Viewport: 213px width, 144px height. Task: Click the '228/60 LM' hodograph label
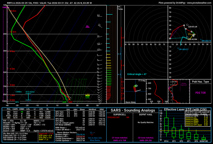[193, 27]
